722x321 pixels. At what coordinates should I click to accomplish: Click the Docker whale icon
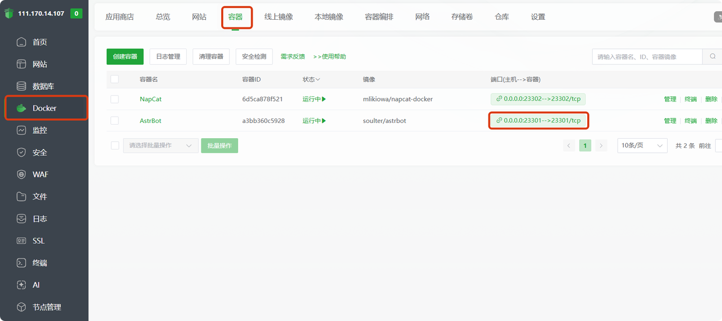[21, 108]
